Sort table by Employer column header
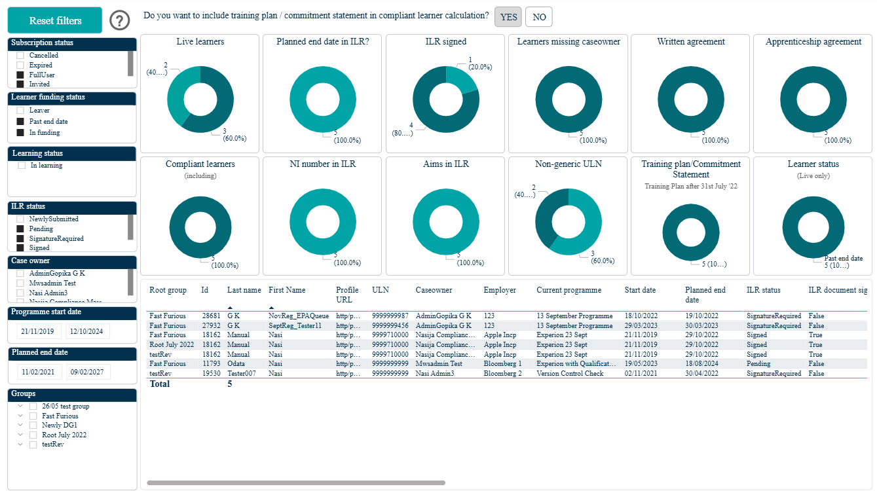Screen dimensions: 877x491 (x=499, y=290)
